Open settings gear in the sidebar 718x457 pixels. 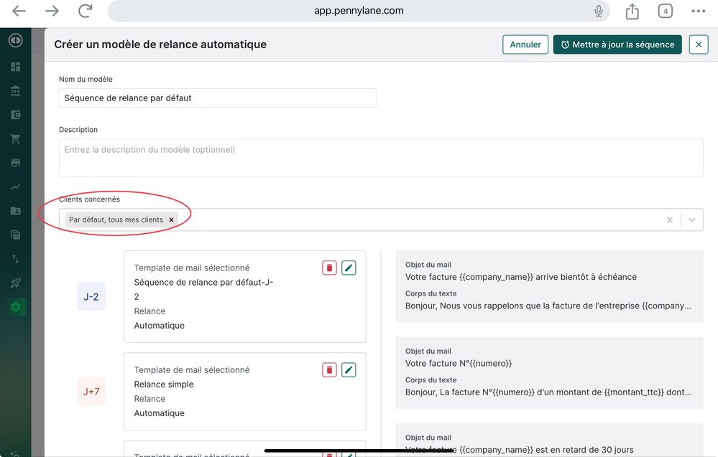tap(15, 307)
